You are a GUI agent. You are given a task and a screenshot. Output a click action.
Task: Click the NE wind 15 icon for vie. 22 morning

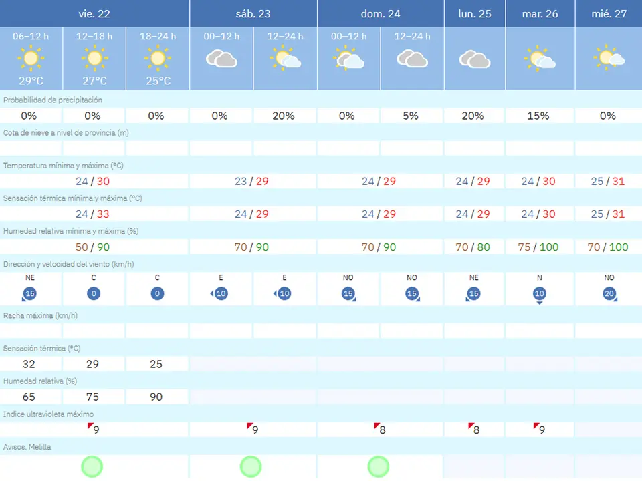(x=29, y=294)
